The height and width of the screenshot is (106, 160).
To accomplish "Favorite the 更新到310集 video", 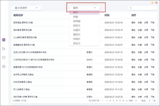I will pyautogui.click(x=140, y=45).
